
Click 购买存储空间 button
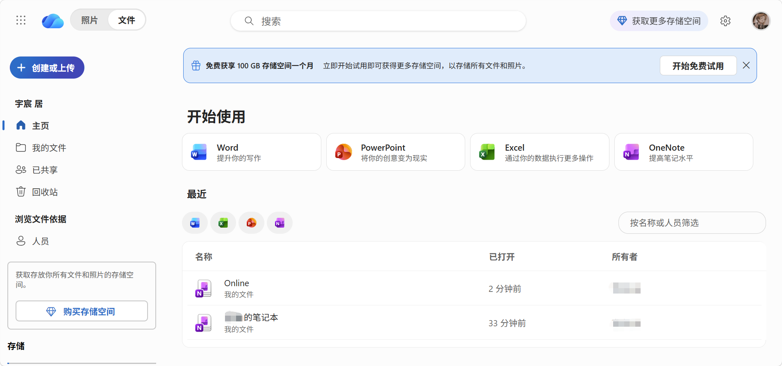(x=82, y=311)
